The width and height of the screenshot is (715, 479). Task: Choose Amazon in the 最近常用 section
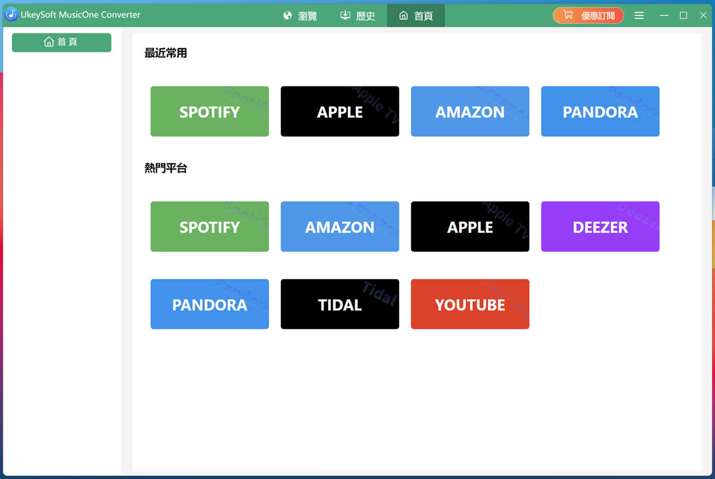click(470, 111)
